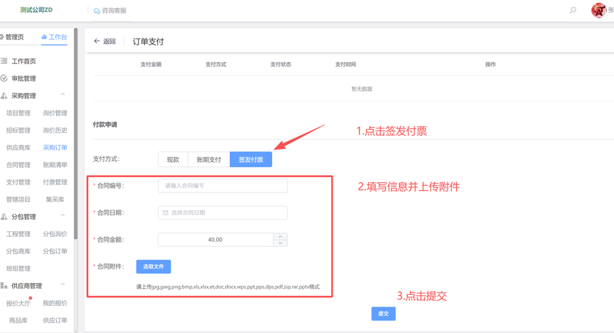The height and width of the screenshot is (333, 614).
Task: Click the 供应商管理 sidebar icon
Action: coord(4,286)
